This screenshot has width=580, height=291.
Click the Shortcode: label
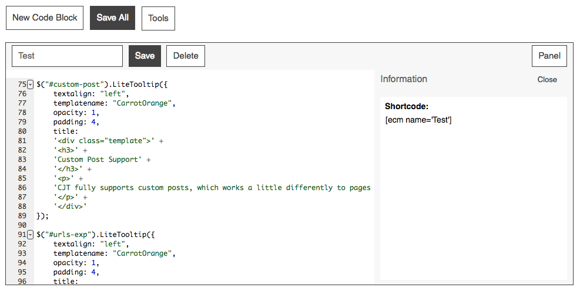(x=405, y=107)
